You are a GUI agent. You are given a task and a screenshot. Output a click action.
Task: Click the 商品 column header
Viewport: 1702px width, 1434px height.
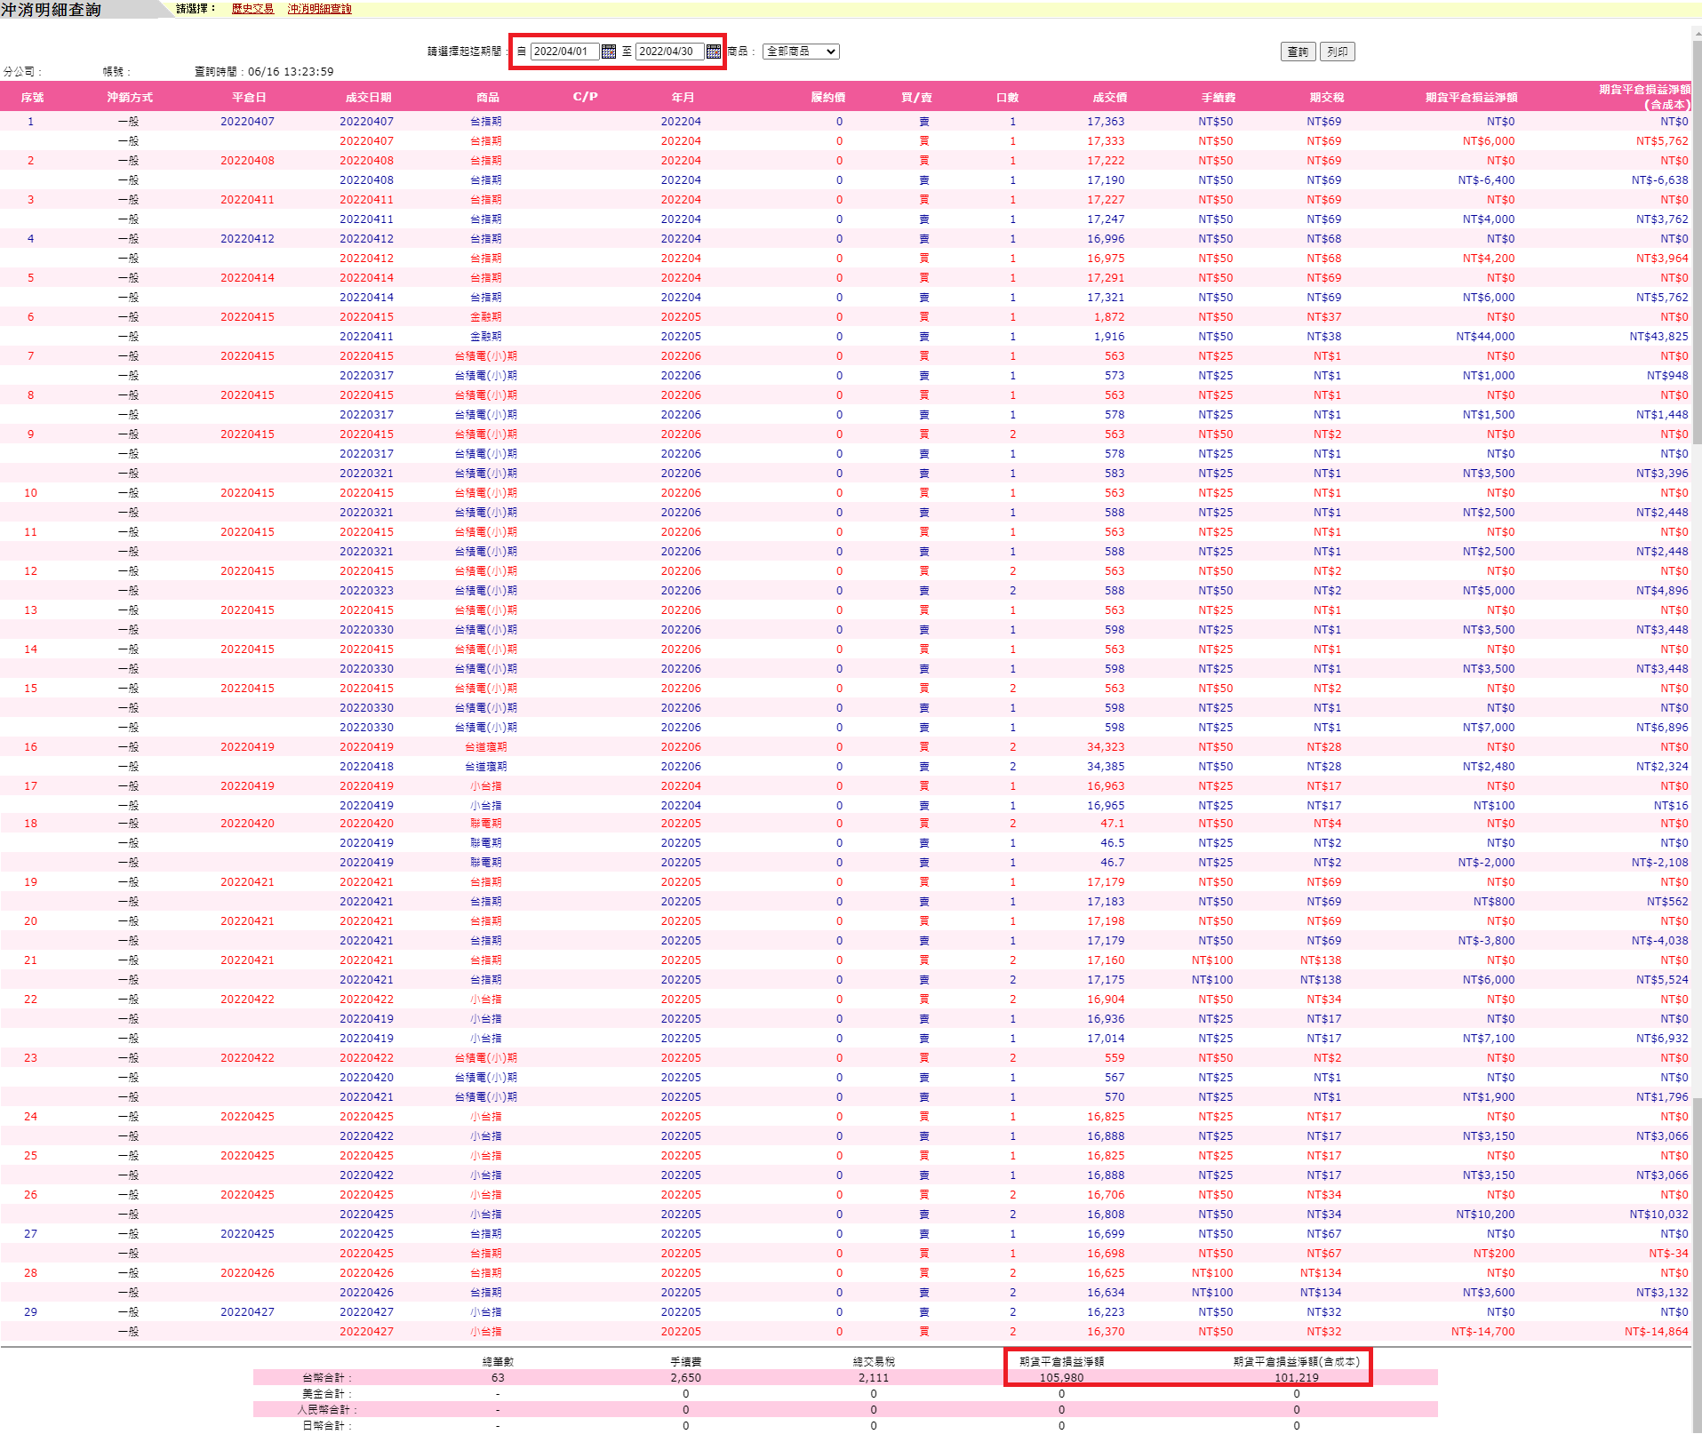(487, 98)
